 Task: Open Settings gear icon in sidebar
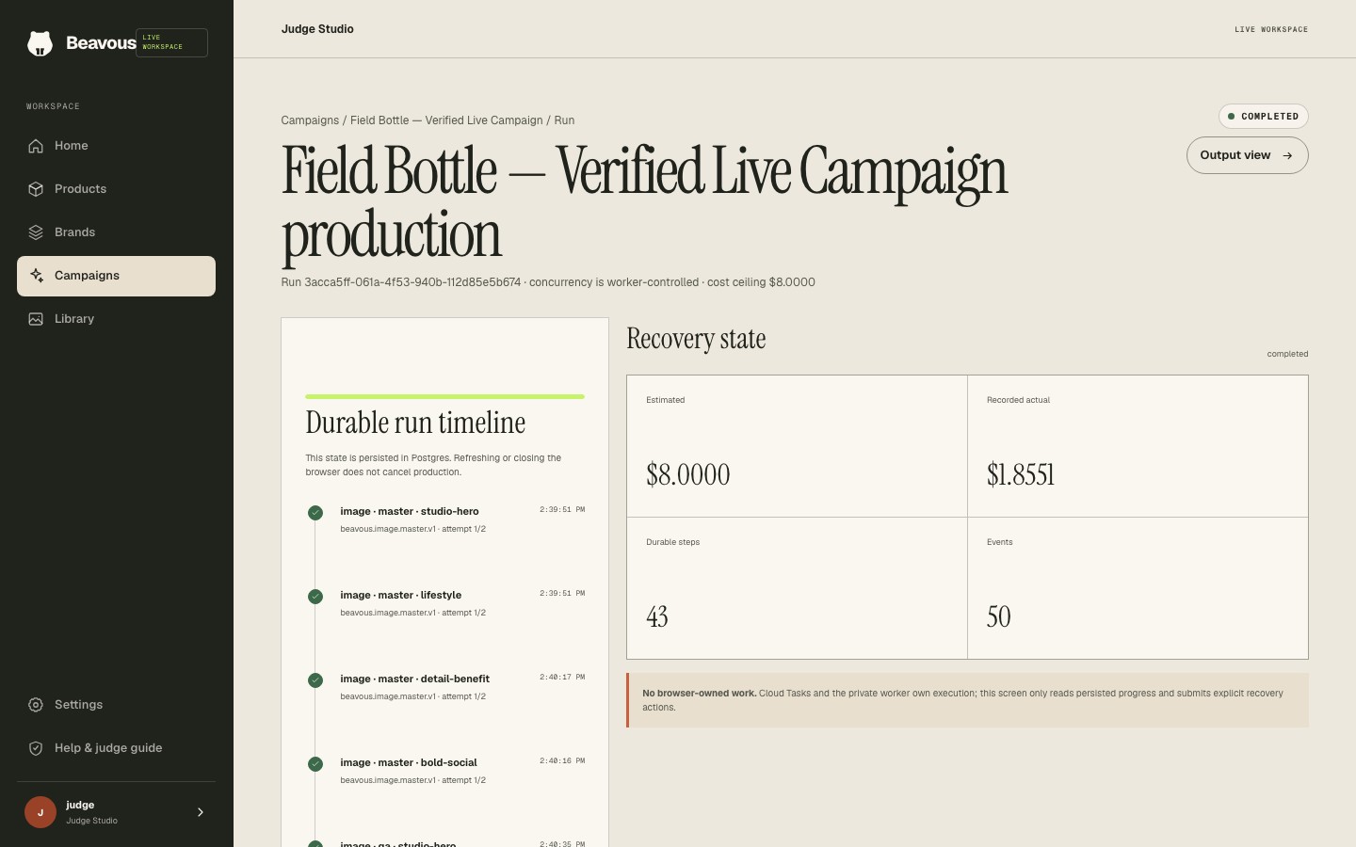tap(36, 705)
